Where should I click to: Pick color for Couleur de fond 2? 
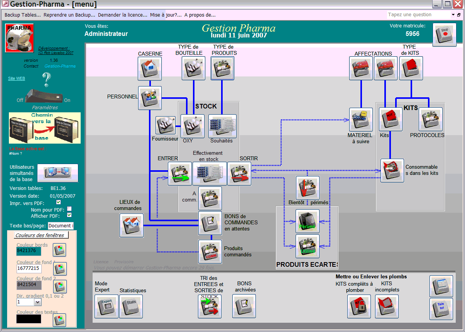point(59,286)
